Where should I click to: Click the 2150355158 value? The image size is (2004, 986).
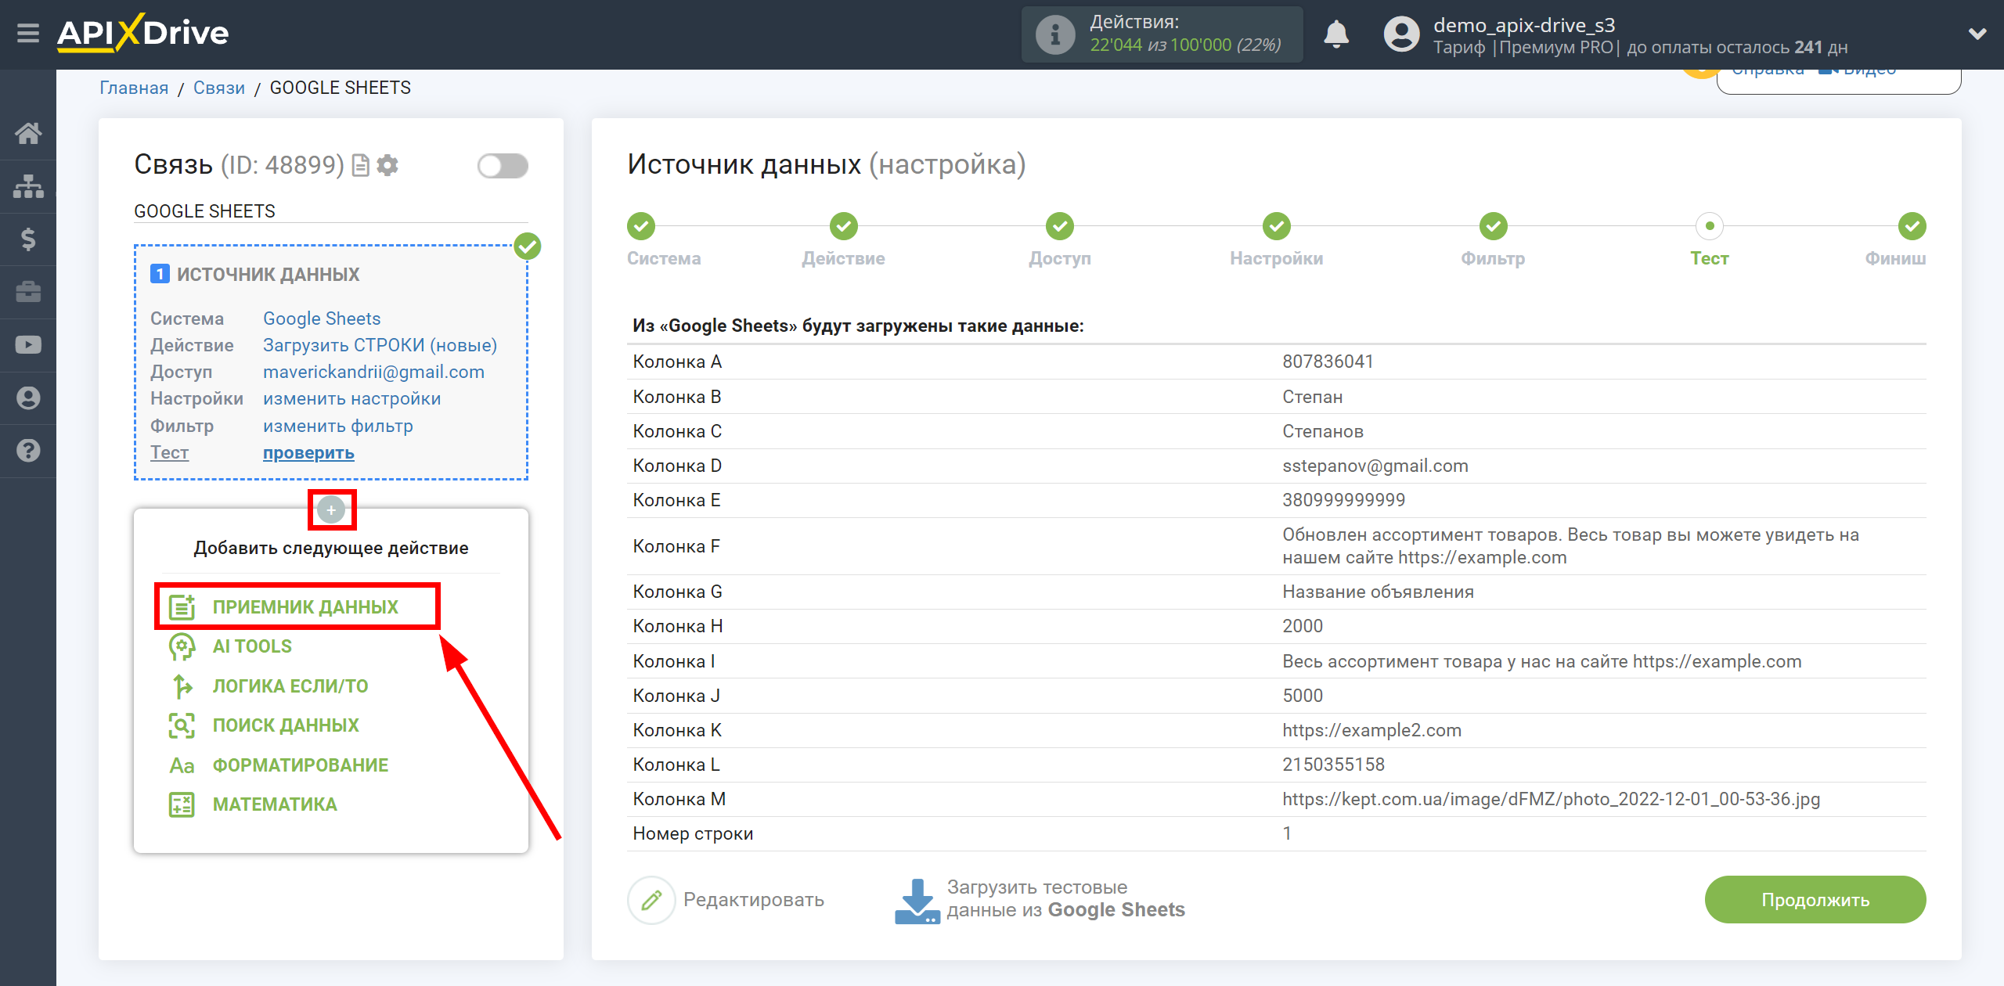(1333, 765)
